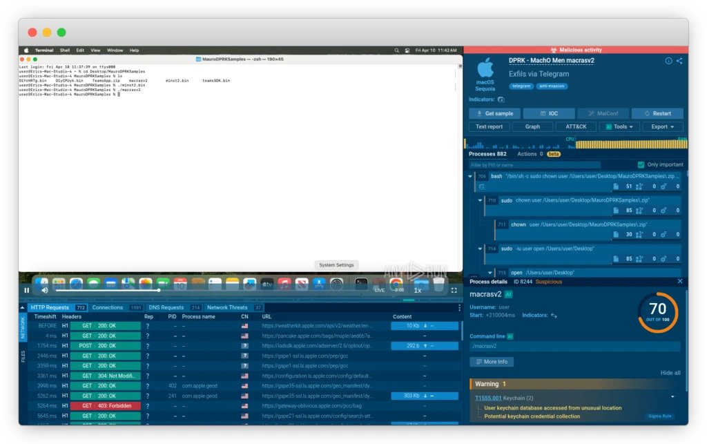Select the telegram tag
The width and height of the screenshot is (707, 444).
(521, 86)
